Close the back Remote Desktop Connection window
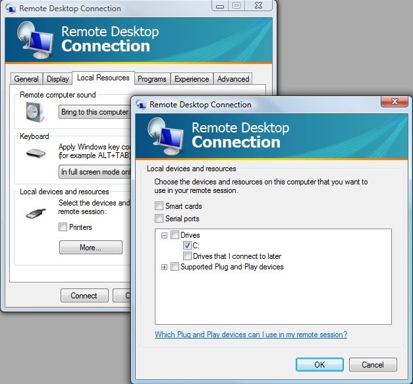 pyautogui.click(x=259, y=5)
